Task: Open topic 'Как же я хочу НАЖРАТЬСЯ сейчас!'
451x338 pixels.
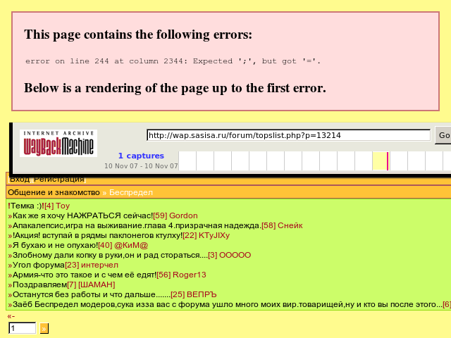Action: click(80, 215)
